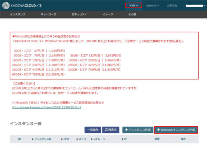
Task: Click the 一括操作 button
Action: coord(93,130)
